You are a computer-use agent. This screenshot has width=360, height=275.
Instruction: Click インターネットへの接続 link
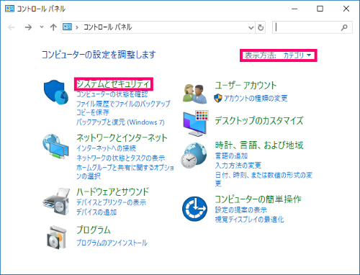coord(106,148)
